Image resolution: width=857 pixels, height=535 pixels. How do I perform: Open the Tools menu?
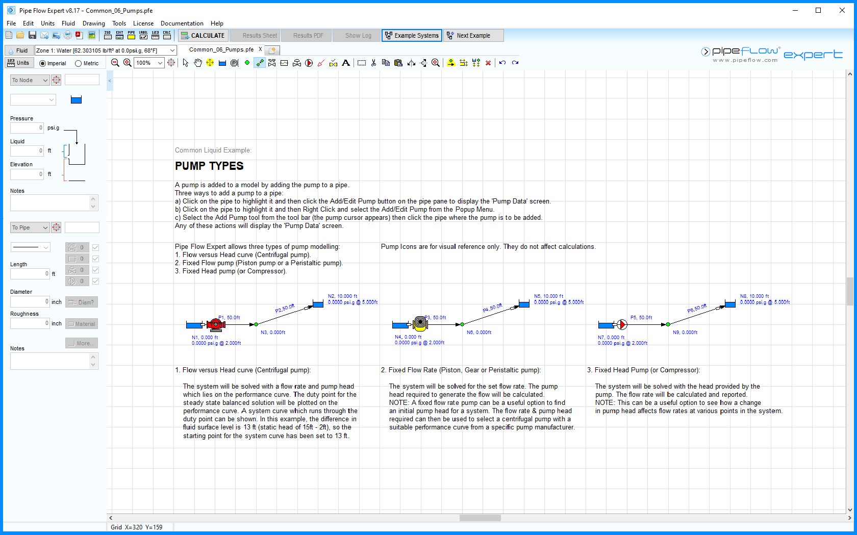pos(119,23)
